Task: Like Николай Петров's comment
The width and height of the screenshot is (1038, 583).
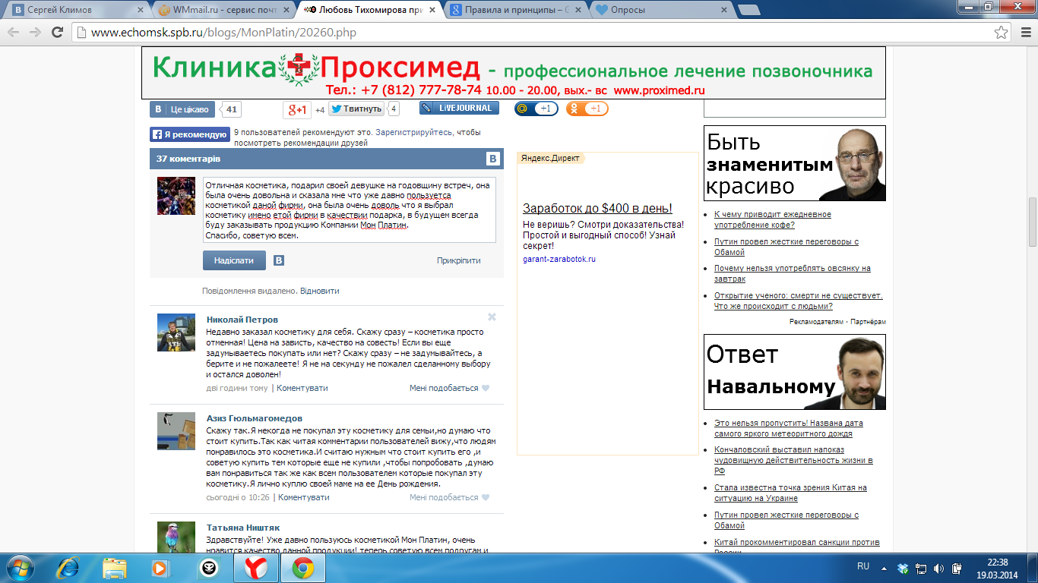Action: 450,388
